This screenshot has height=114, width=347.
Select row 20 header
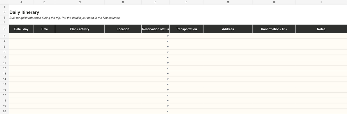[x=4, y=111]
